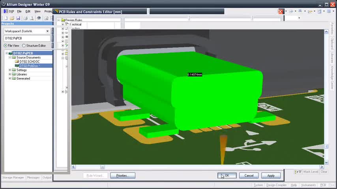Click the OK button
Image resolution: width=337 pixels, height=189 pixels.
coord(227,176)
